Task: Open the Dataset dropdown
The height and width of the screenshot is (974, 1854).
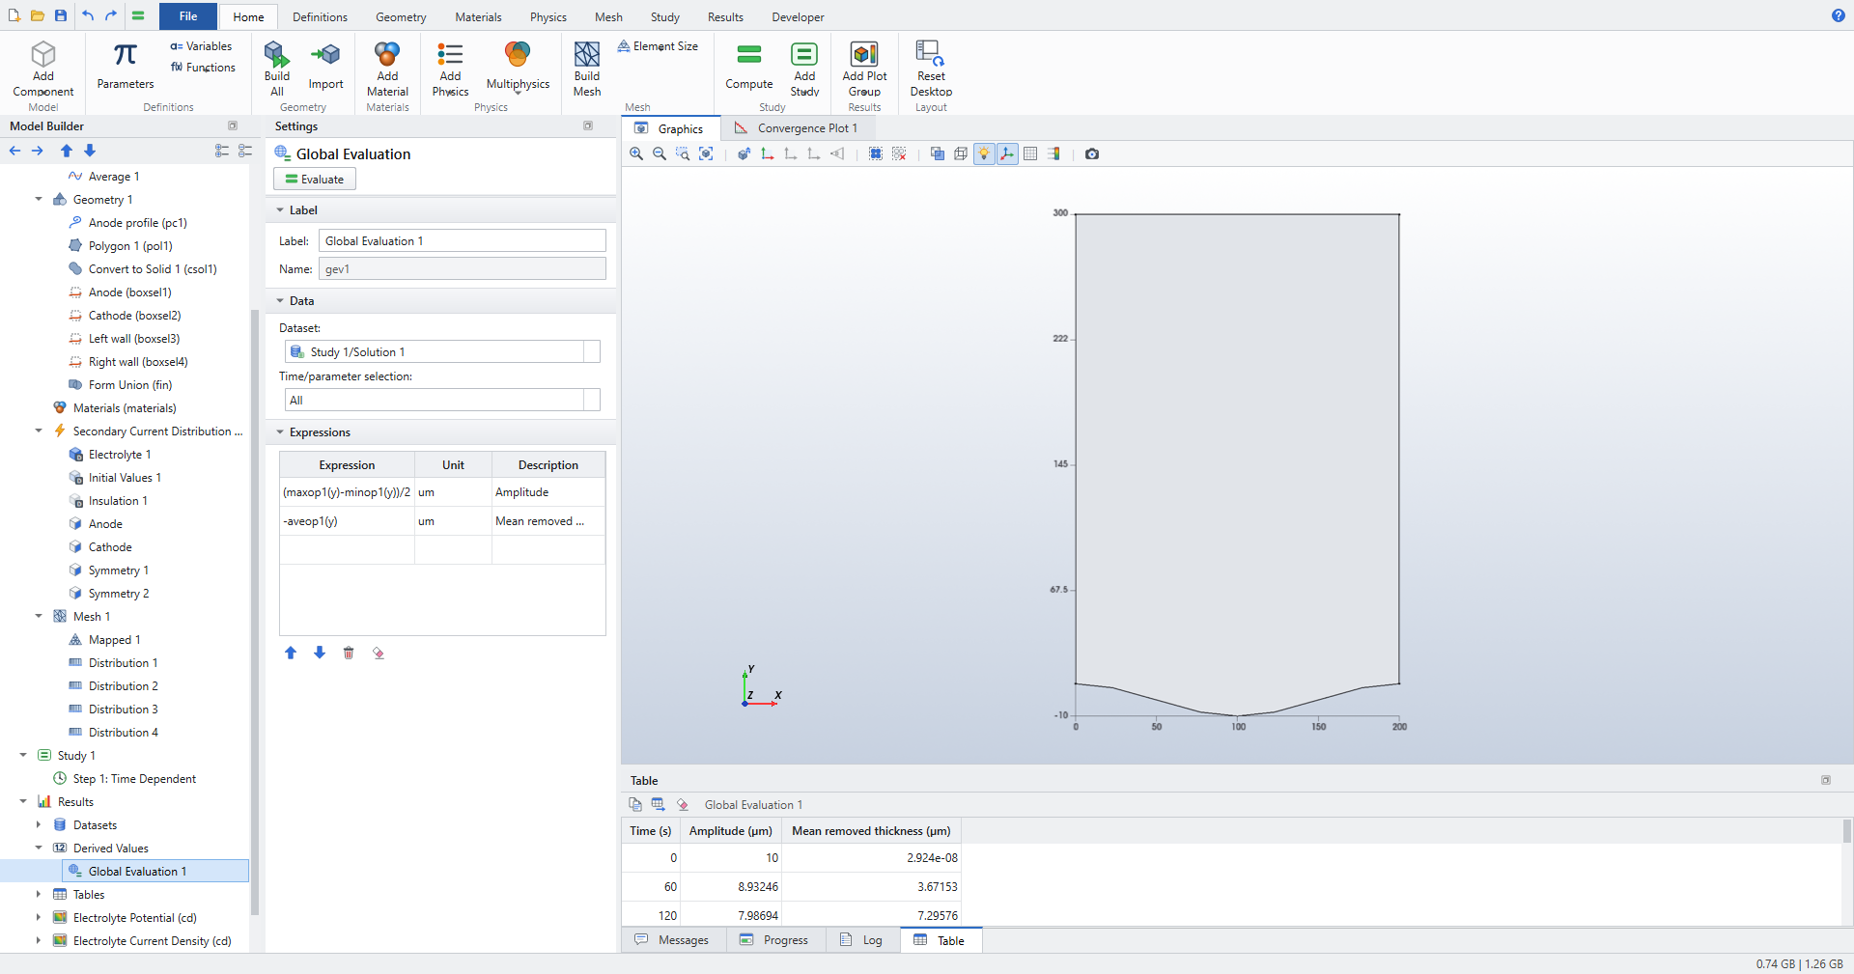Action: 592,352
